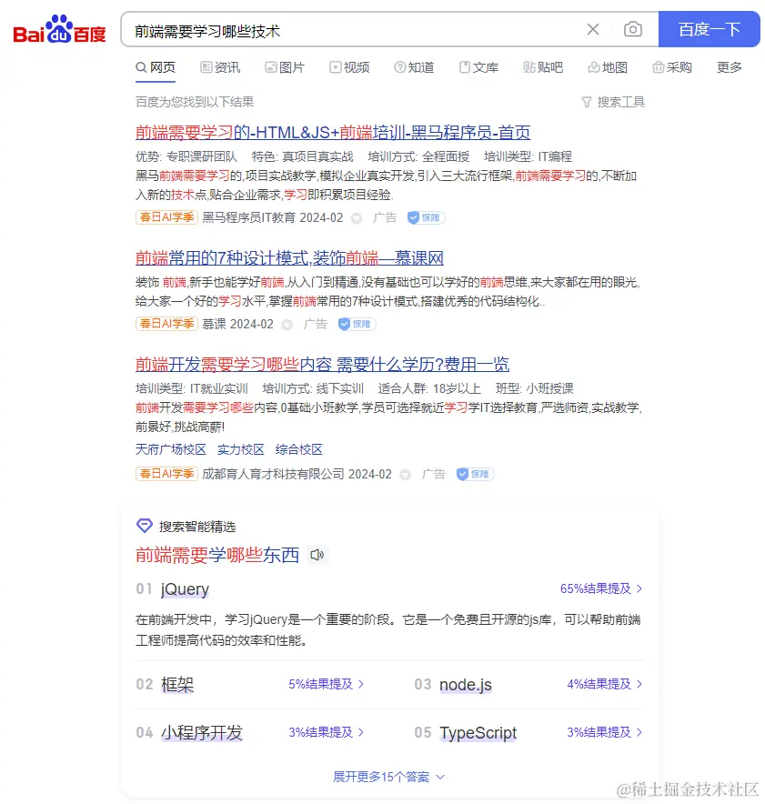This screenshot has width=765, height=804.
Task: Expand dropdown icon after 黑马程序员IT教育 2024-02
Action: click(357, 218)
